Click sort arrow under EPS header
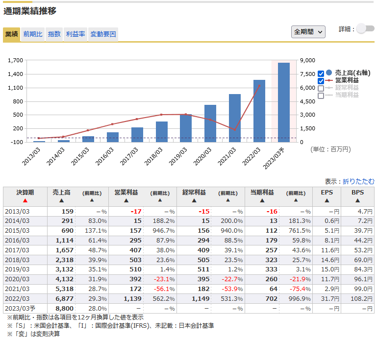This screenshot has width=377, height=341. [327, 200]
